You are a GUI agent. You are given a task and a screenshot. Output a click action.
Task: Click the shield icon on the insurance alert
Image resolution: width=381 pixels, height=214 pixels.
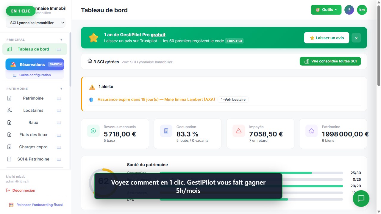[91, 100]
